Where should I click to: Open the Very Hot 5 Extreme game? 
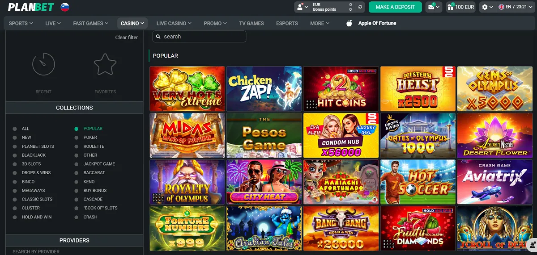tap(187, 89)
